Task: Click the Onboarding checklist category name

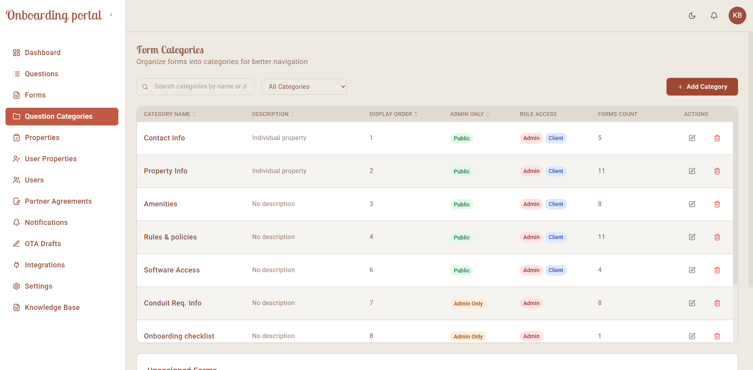Action: pos(179,336)
